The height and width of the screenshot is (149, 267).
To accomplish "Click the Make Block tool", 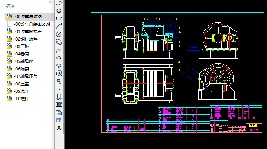I will point(59,81).
